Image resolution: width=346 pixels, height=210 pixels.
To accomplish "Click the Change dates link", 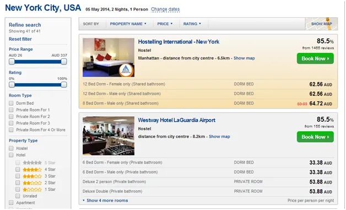I will click(165, 9).
